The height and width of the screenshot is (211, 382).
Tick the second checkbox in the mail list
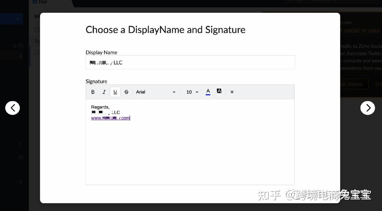37,52
